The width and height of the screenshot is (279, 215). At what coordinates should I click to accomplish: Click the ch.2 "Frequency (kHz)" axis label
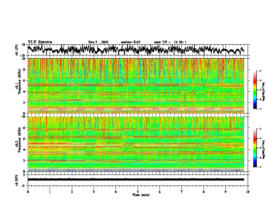[x=19, y=140]
